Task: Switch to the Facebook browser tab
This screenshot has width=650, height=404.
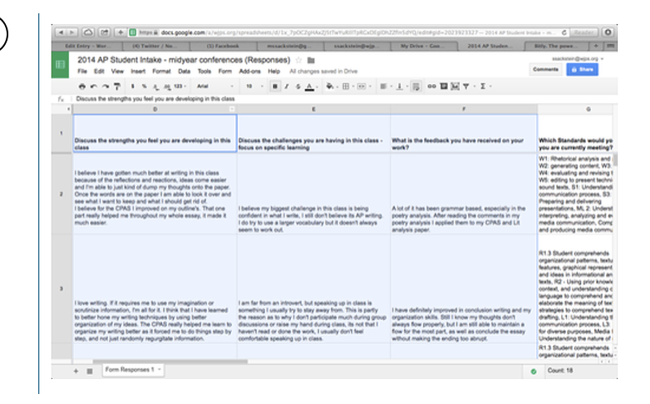Action: tap(223, 46)
